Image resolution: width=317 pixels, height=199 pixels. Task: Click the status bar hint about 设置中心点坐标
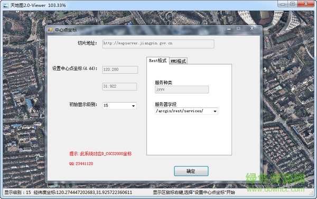194,192
